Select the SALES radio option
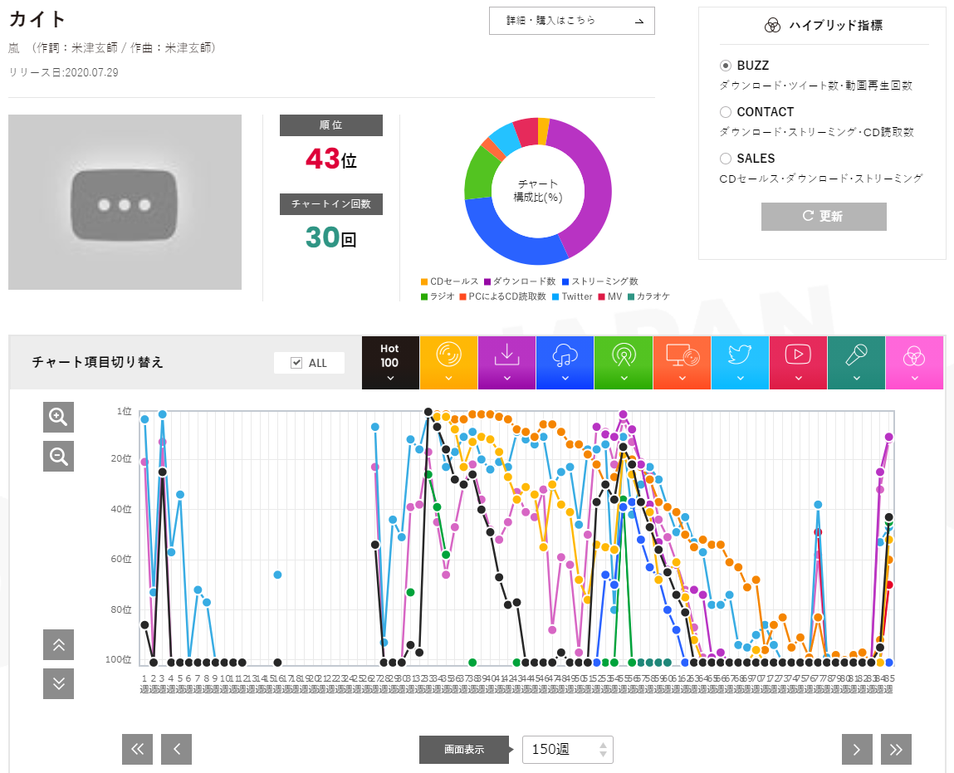The width and height of the screenshot is (954, 773). [x=725, y=159]
